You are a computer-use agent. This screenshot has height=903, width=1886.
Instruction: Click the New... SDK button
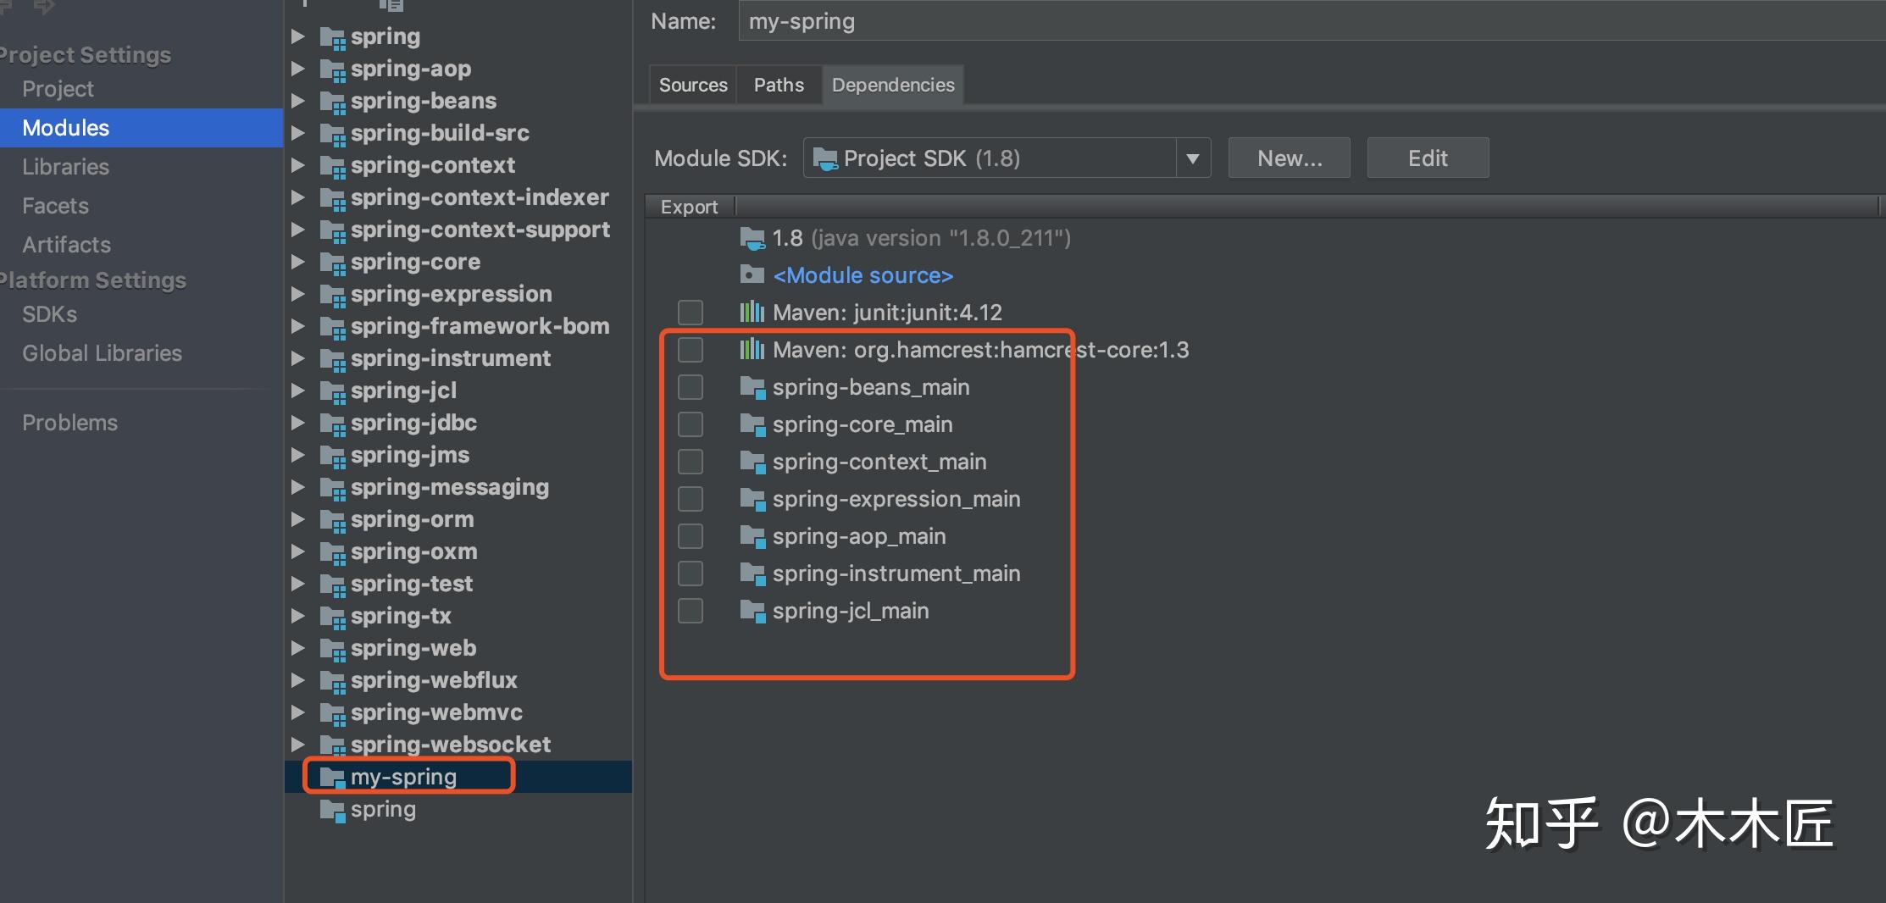[x=1290, y=158]
